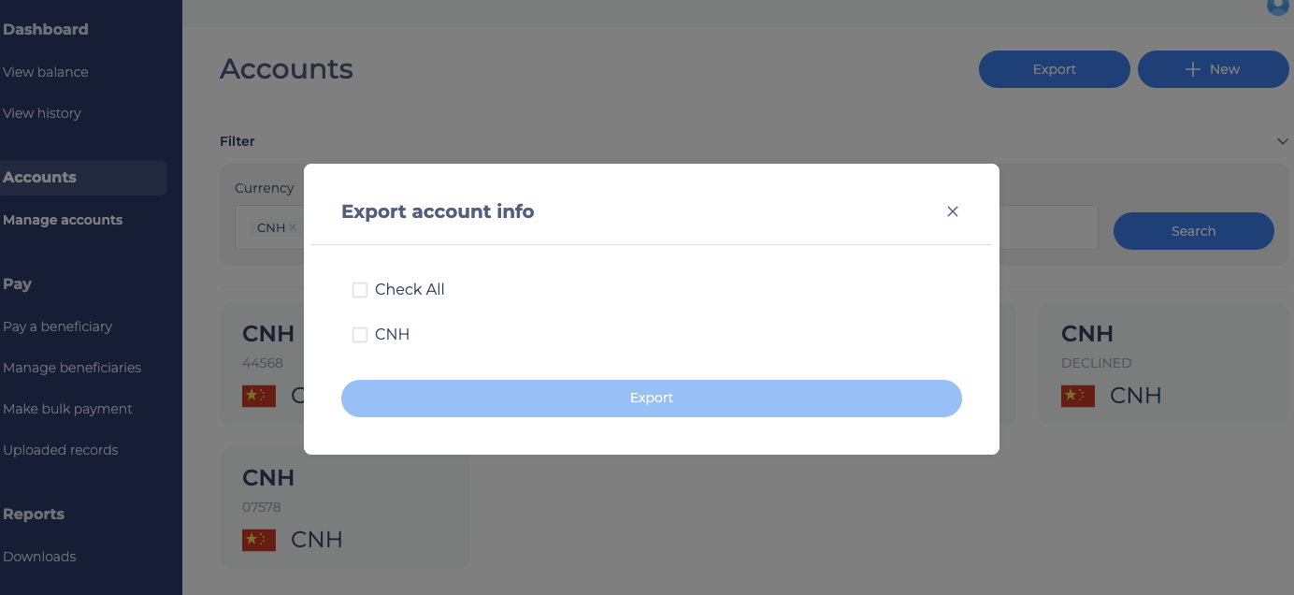The width and height of the screenshot is (1294, 595).
Task: Click China flag on DECLINED account card
Action: [x=1078, y=396]
